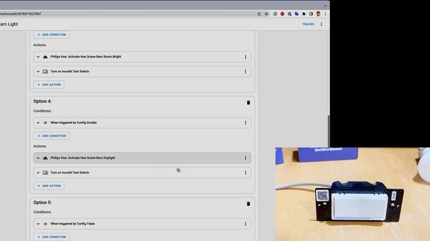The width and height of the screenshot is (430, 241).
Task: Click the device icon on Option 4 Inovelli action
Action: [x=45, y=173]
